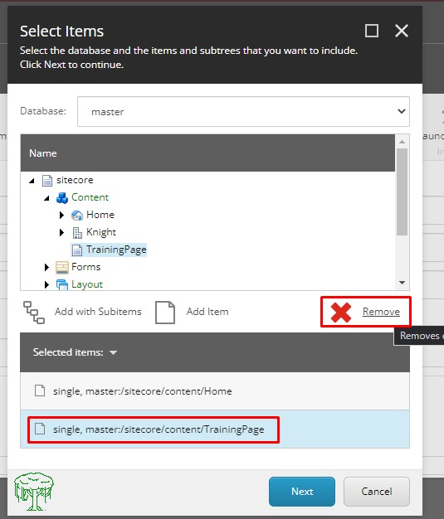This screenshot has width=444, height=519.
Task: Maximize the Select Items dialog
Action: point(372,31)
